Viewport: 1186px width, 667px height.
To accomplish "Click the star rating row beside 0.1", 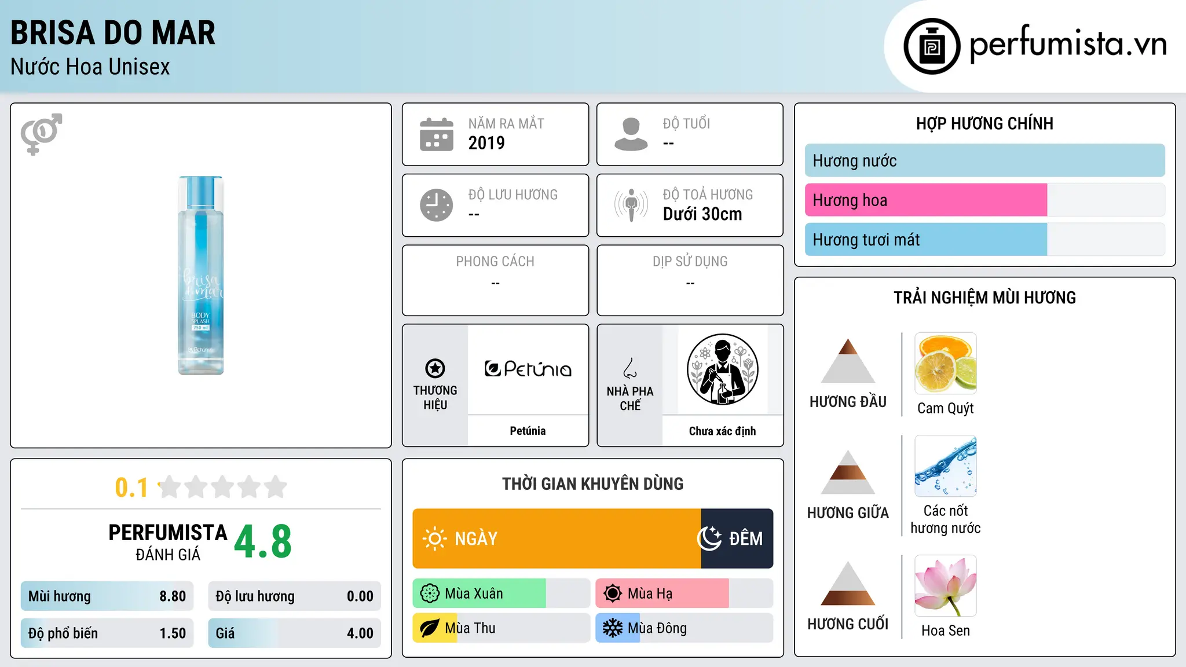I will coord(222,487).
